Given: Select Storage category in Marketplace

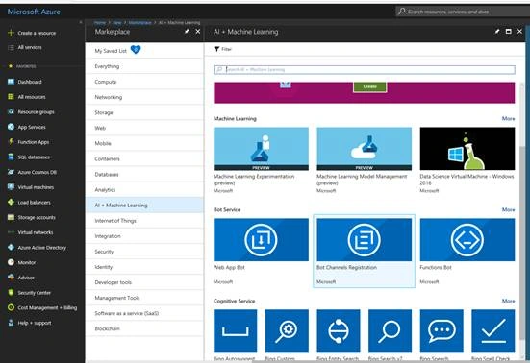Looking at the screenshot, I should 144,112.
